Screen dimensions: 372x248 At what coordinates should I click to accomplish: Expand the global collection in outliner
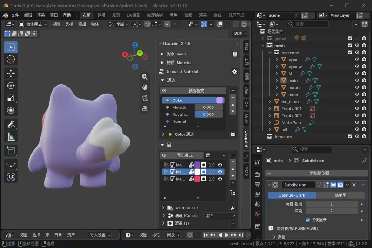tap(263, 39)
